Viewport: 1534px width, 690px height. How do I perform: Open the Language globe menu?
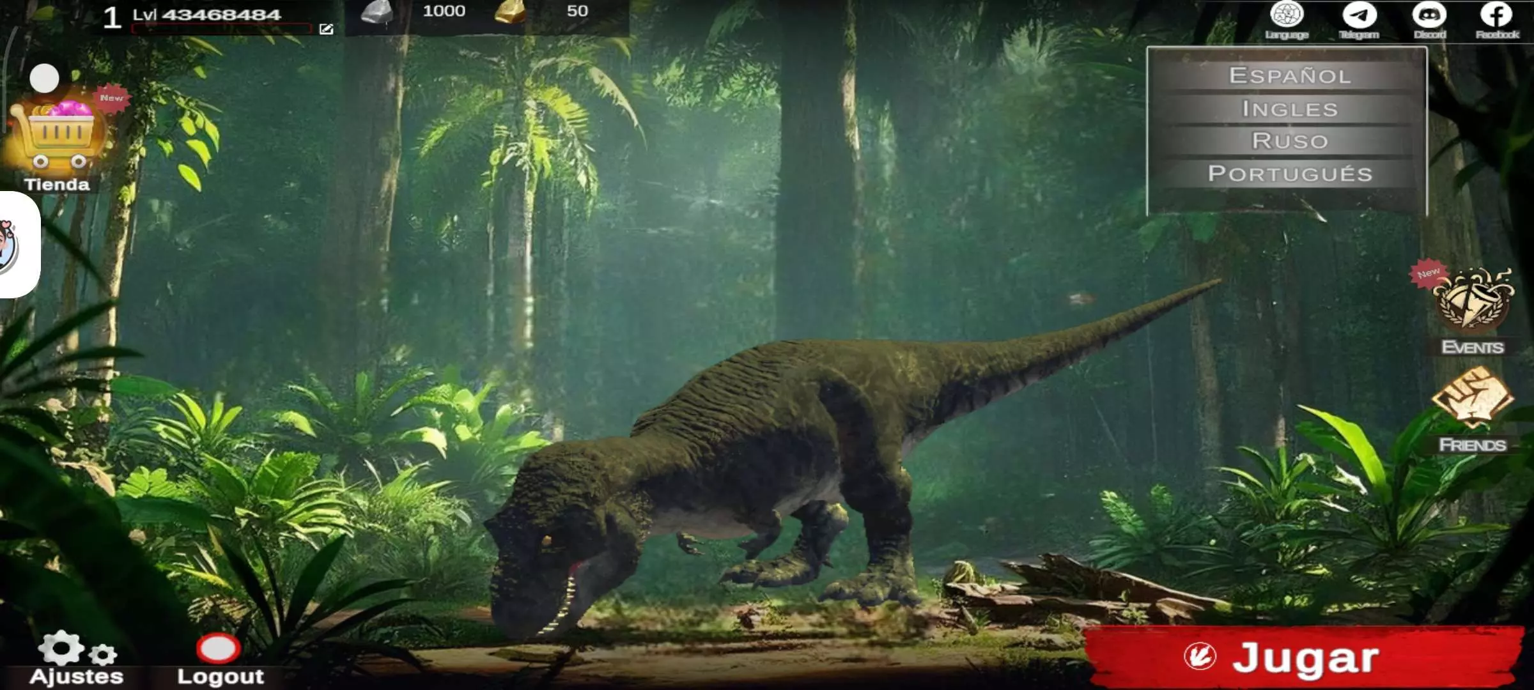point(1286,15)
